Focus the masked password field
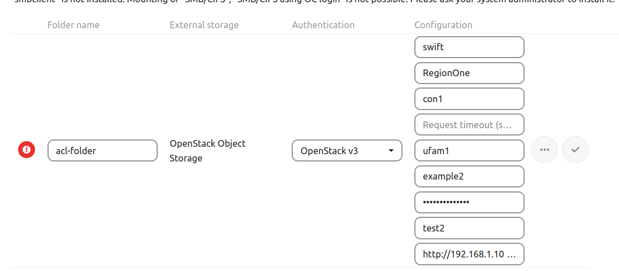Viewport: 619px width, 271px height. (x=469, y=202)
